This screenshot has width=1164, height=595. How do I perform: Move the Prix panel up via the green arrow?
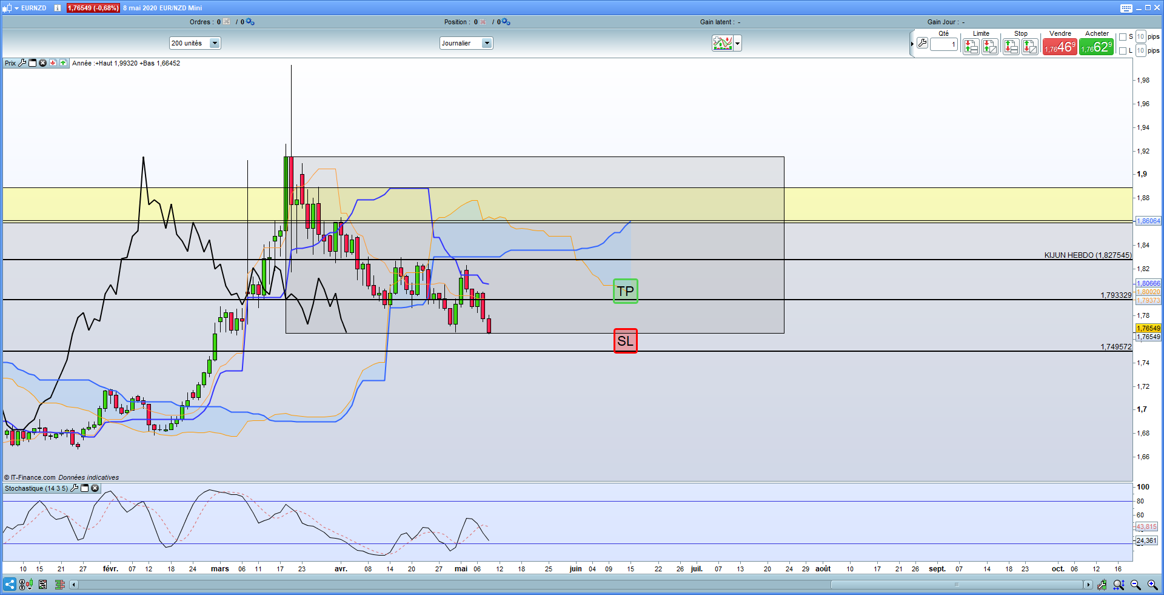(63, 63)
